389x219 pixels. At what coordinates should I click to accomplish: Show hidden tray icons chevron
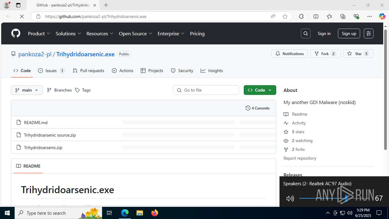pos(328,213)
